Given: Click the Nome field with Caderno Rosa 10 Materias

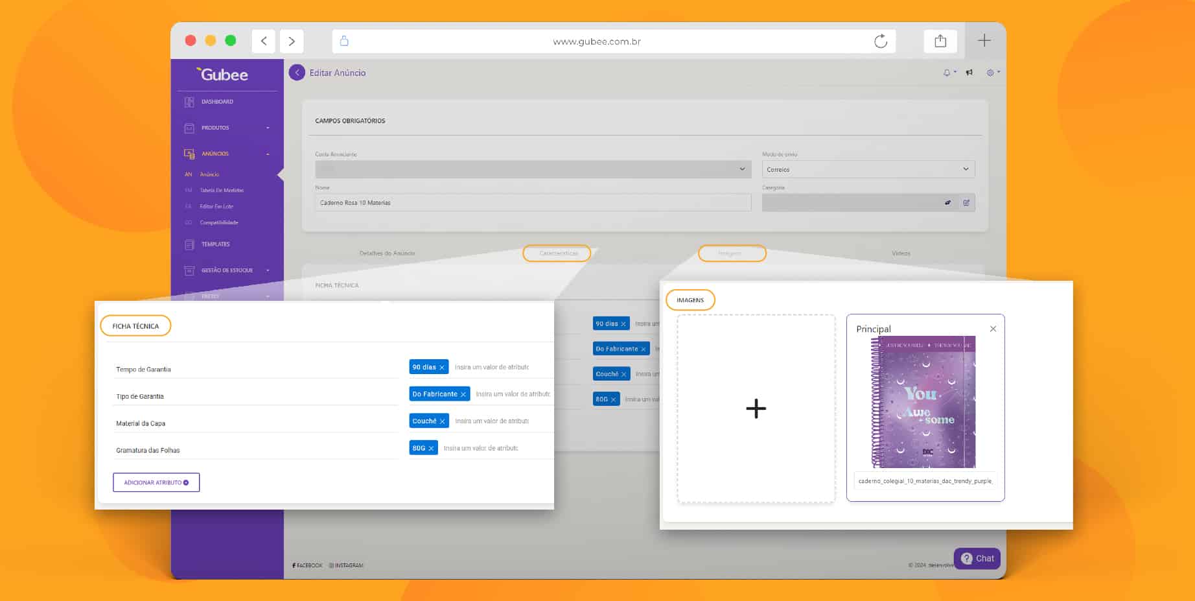Looking at the screenshot, I should [x=533, y=203].
